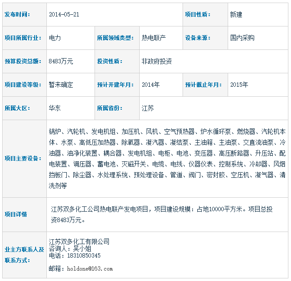
Task: Click the 所属领域类型 label
Action: pos(115,38)
